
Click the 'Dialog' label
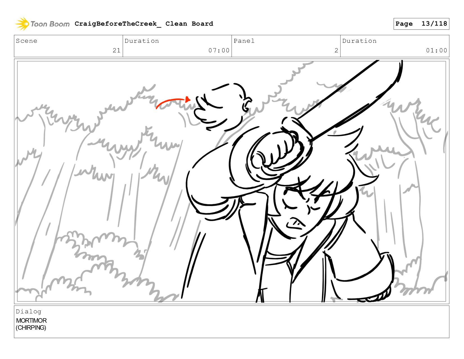pyautogui.click(x=28, y=311)
